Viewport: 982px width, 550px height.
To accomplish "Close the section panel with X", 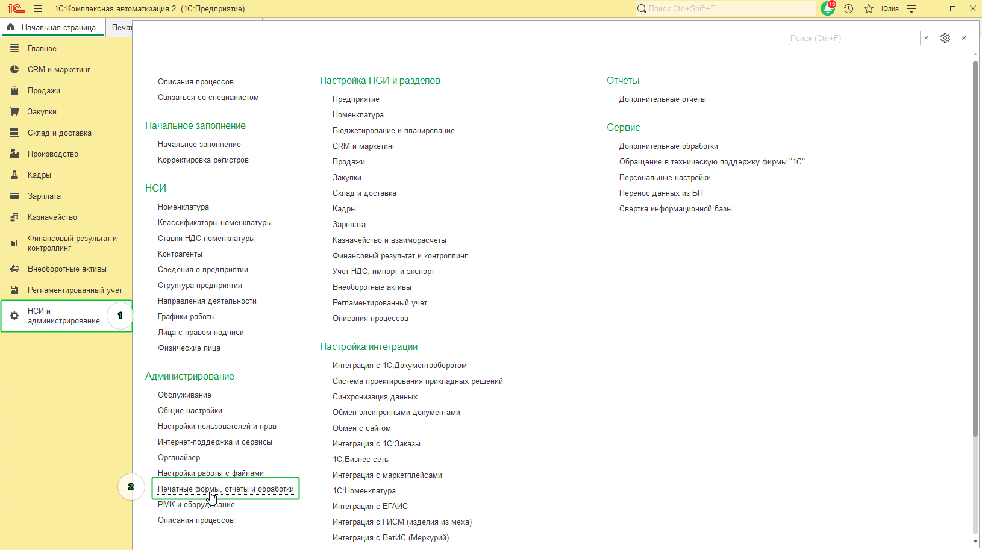I will (964, 38).
